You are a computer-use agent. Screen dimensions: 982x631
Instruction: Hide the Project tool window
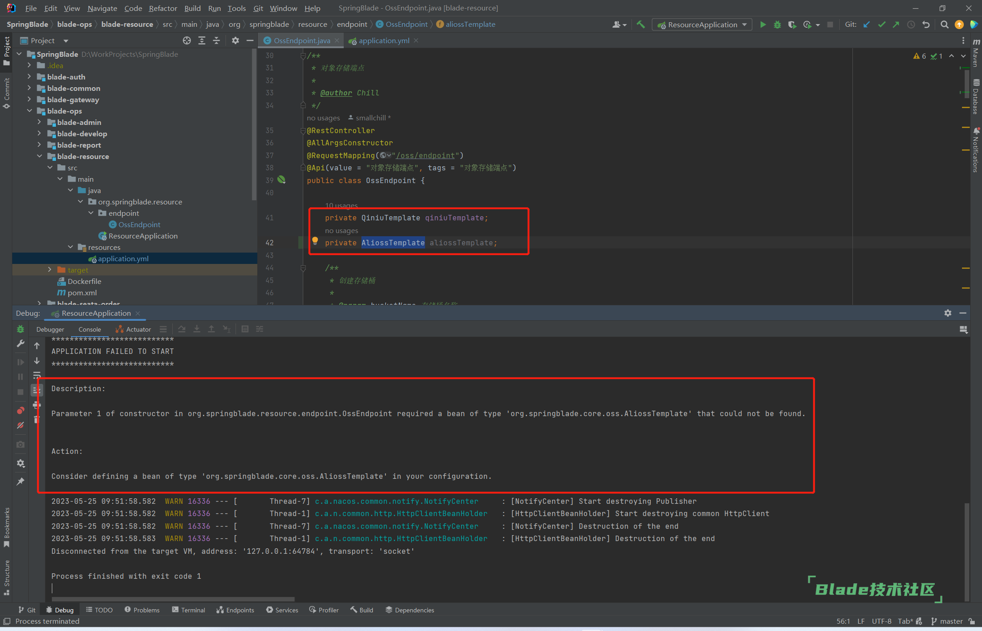point(250,40)
